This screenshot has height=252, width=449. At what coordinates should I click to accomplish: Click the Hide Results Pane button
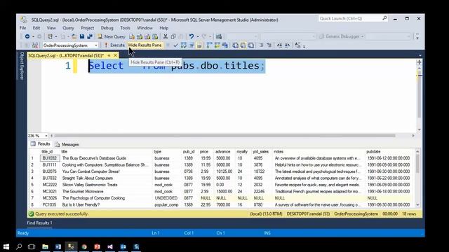click(x=145, y=45)
